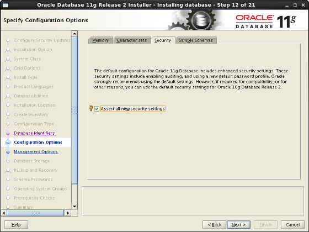
Task: Click the Installation Location step label
Action: point(35,106)
